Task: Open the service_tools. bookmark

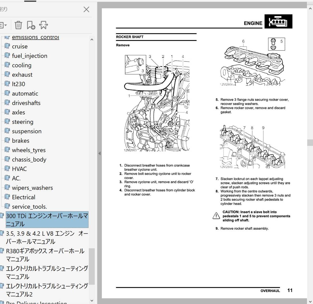Action: point(29,207)
